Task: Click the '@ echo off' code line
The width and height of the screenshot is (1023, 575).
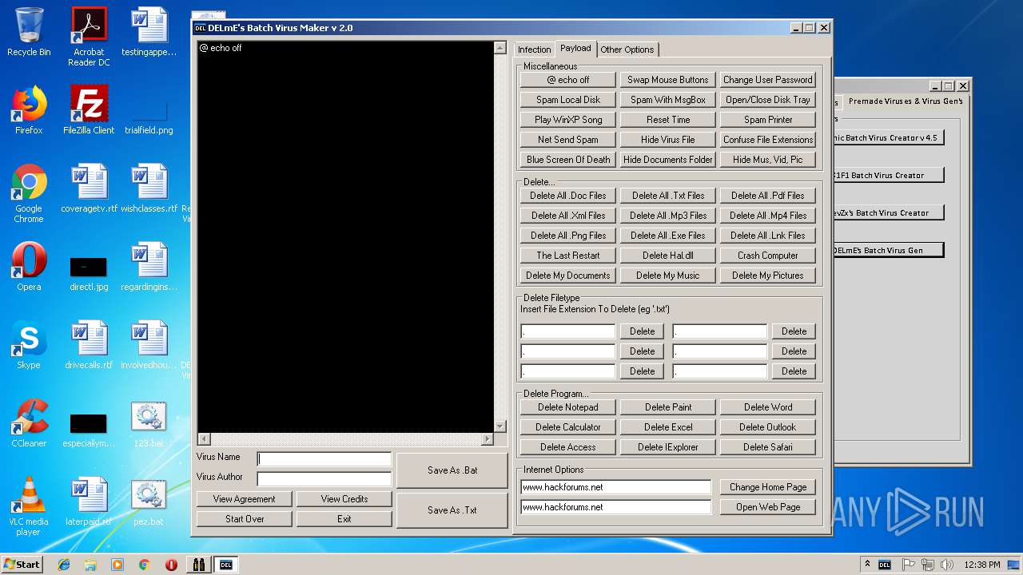Action: tap(221, 48)
